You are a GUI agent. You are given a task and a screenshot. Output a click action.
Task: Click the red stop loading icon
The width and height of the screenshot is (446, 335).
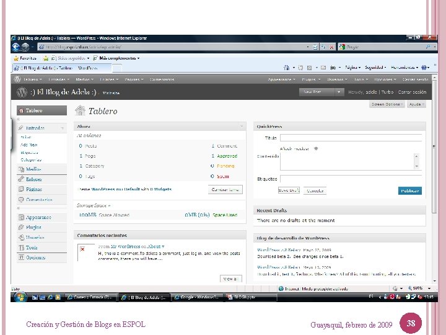(x=331, y=47)
